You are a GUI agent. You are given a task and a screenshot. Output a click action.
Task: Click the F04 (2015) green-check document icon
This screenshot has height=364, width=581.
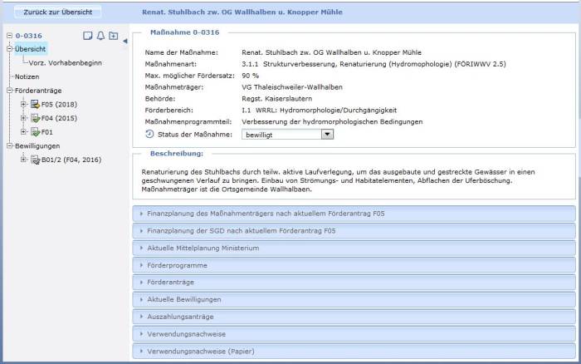35,118
